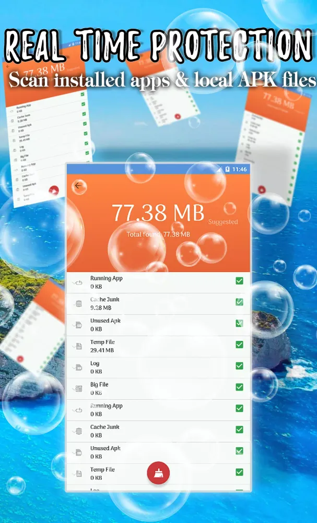Tap the 11:46 clock in status bar
The width and height of the screenshot is (317, 523).
pos(239,169)
